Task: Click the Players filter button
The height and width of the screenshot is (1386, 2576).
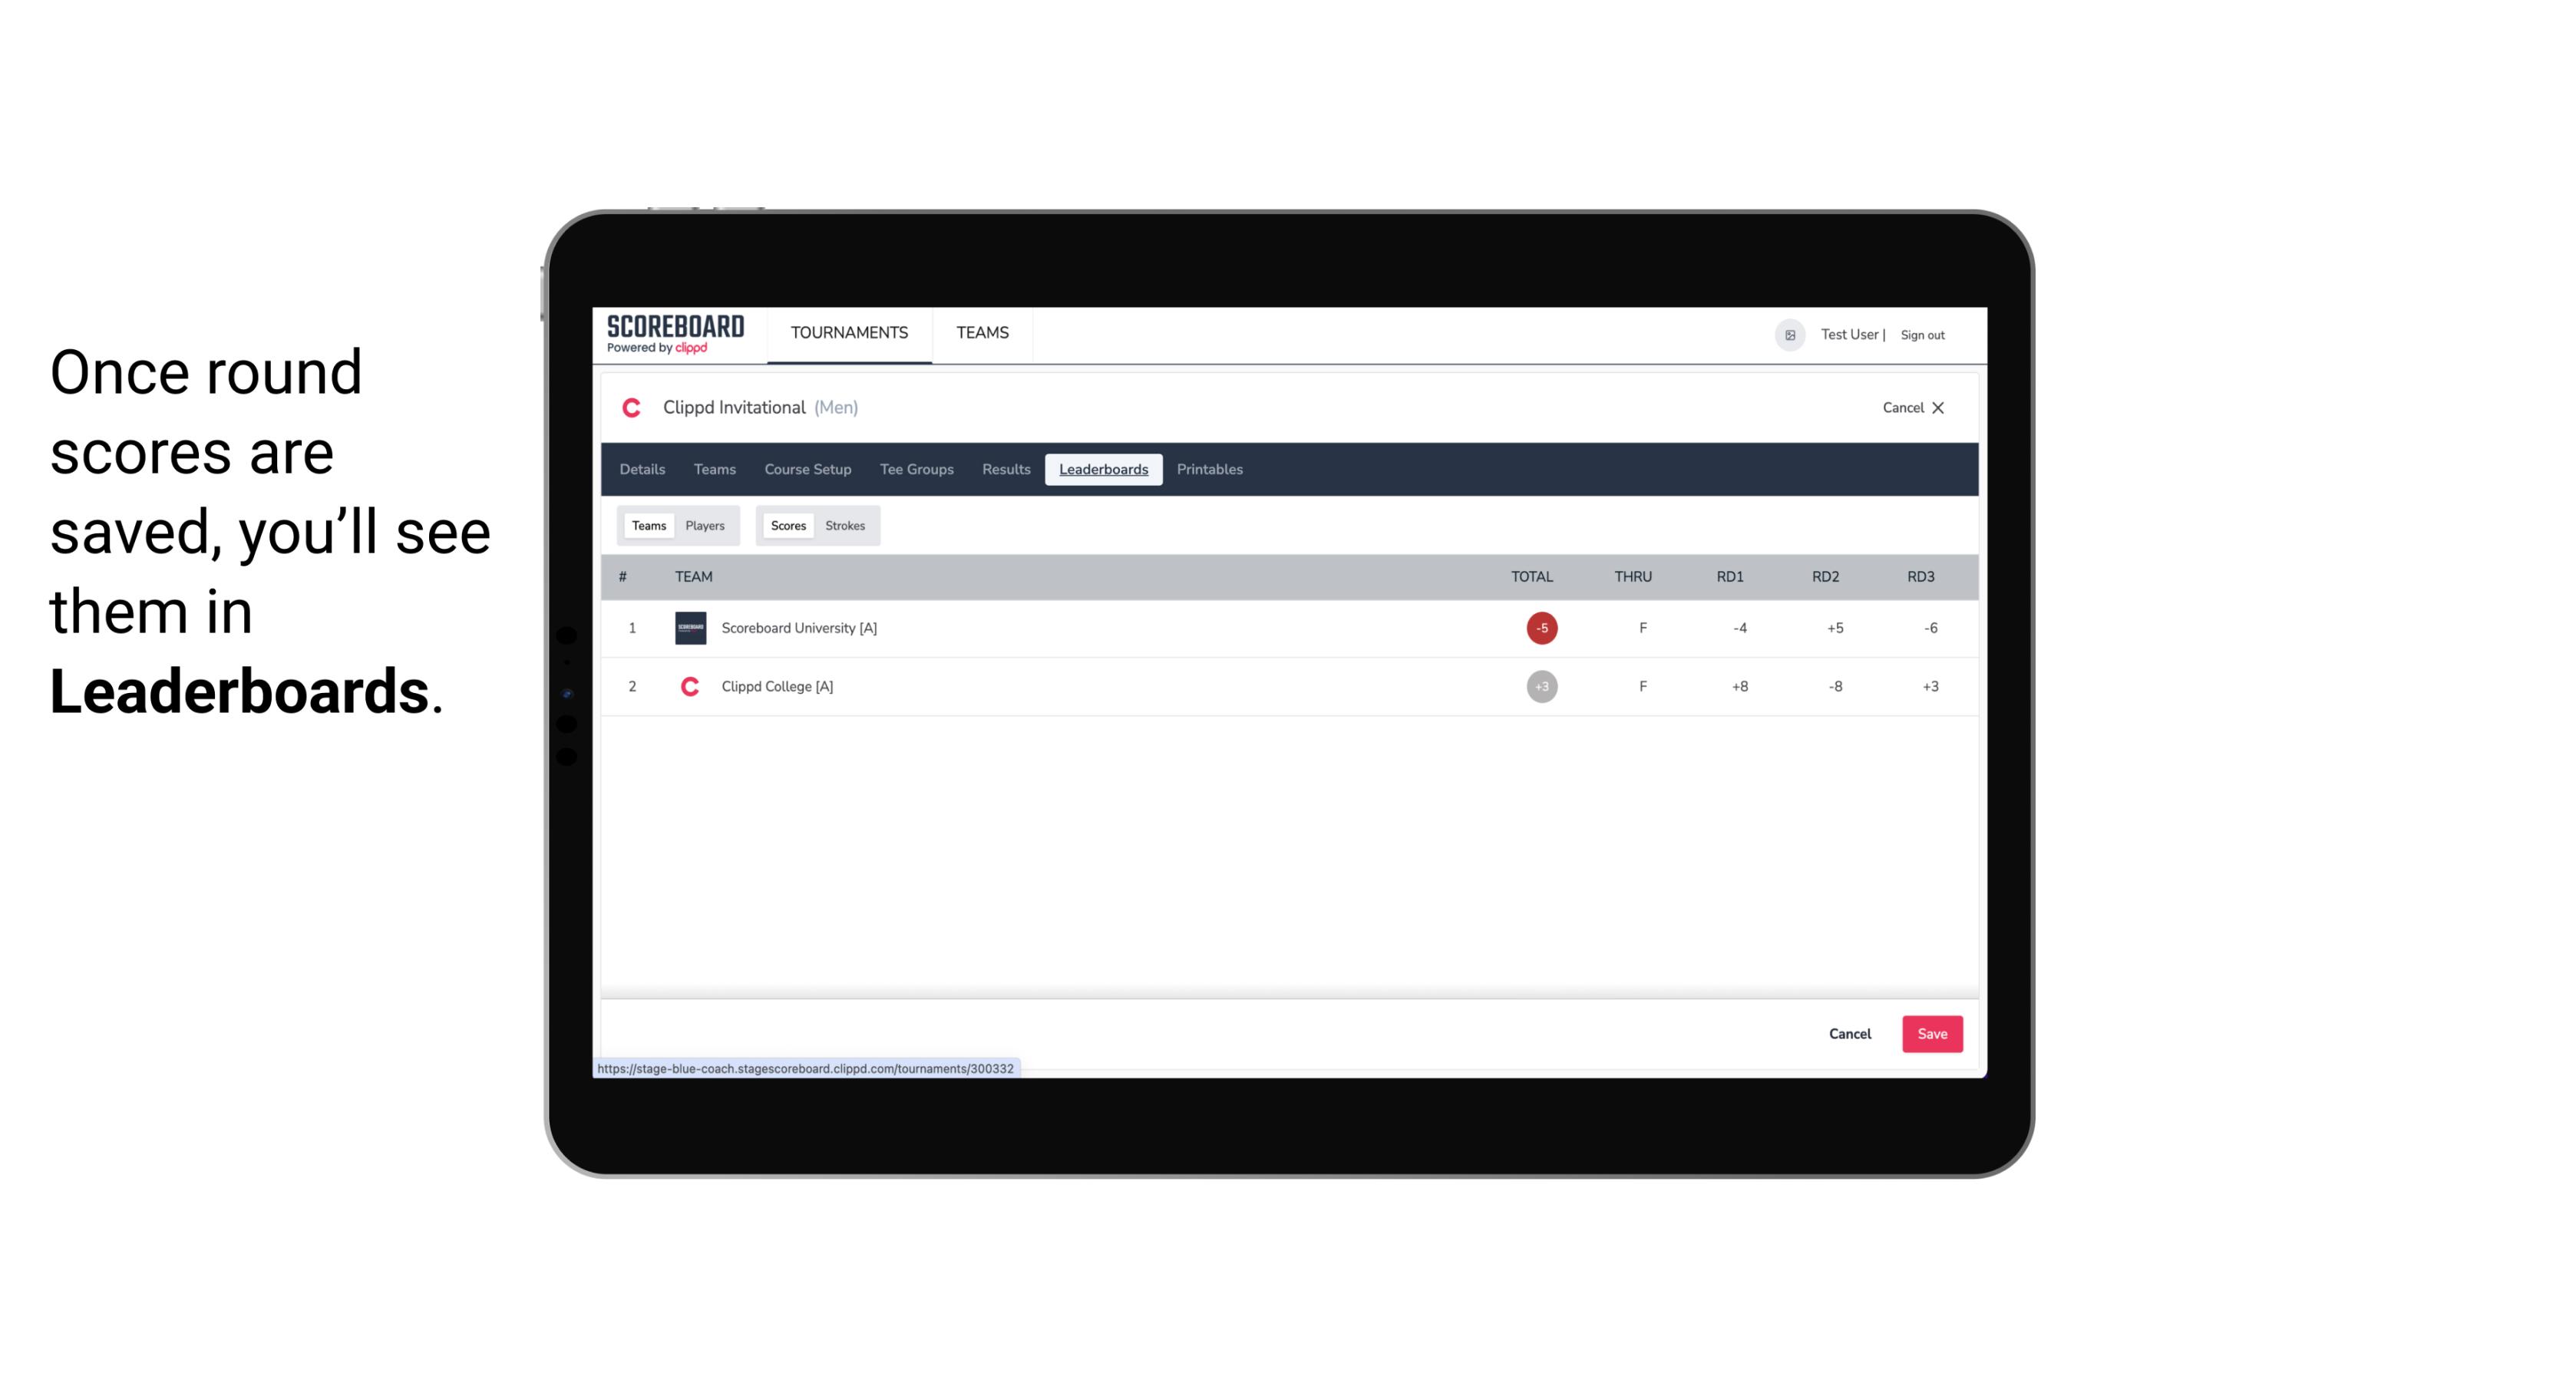Action: coord(705,526)
